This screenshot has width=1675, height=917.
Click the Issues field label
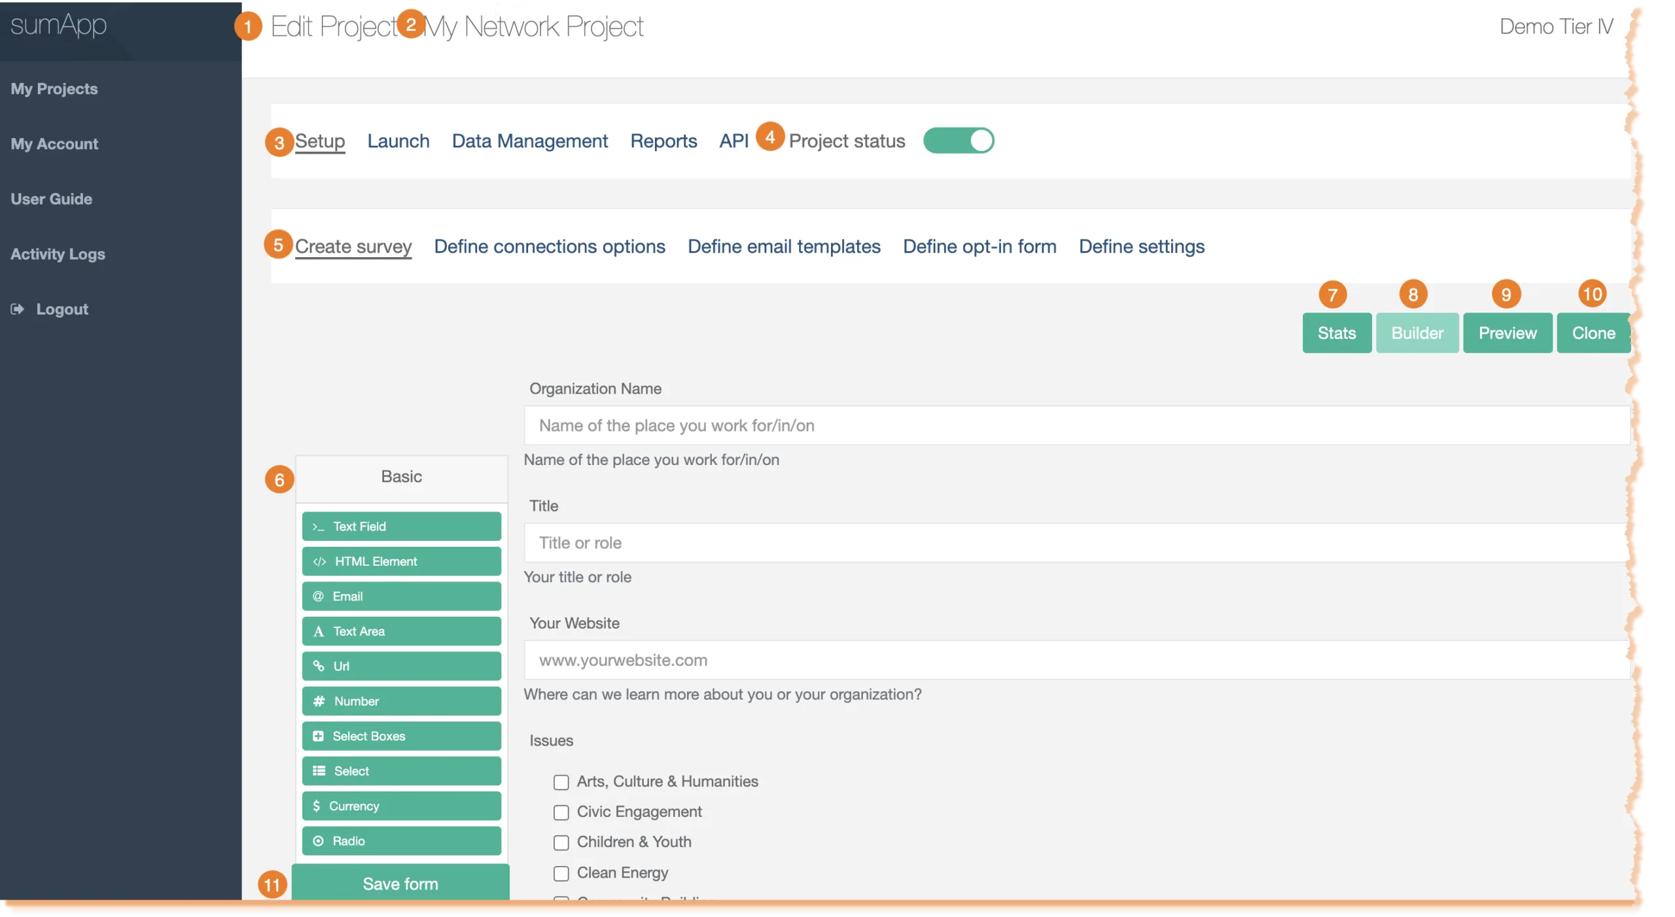(x=551, y=741)
